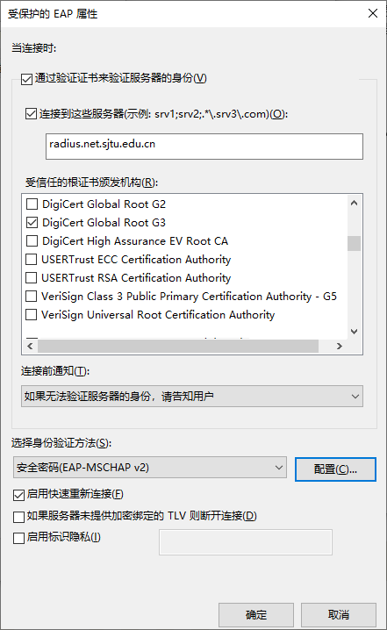Click 确定 to confirm settings
Screen dimensions: 387x630
pyautogui.click(x=256, y=615)
